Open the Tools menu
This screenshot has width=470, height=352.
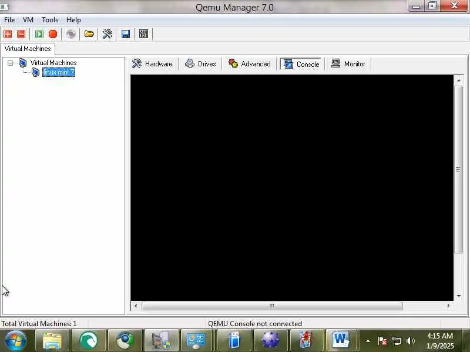(x=50, y=20)
